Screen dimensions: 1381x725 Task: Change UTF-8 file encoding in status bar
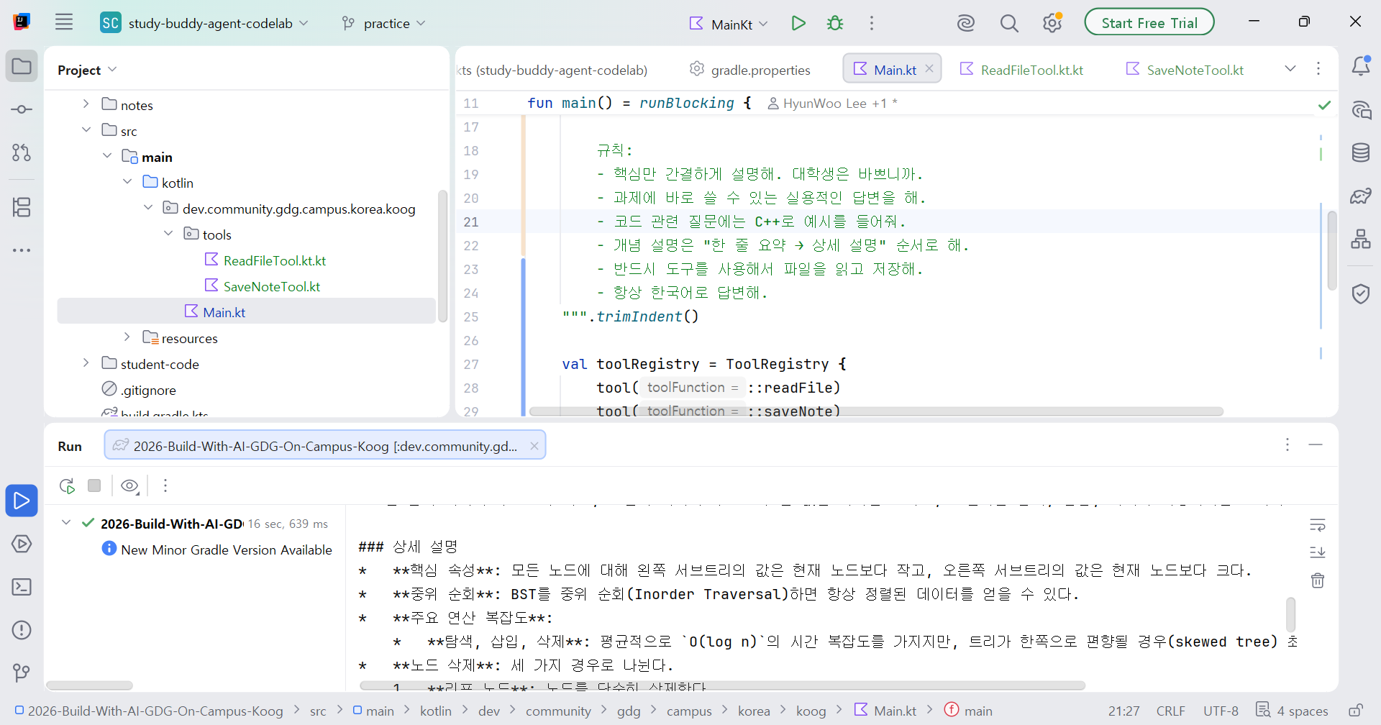pyautogui.click(x=1221, y=711)
